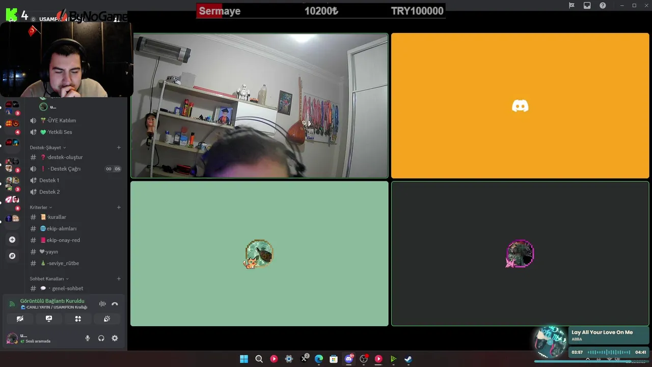Create channel in Destek-Şikayet category
Image resolution: width=652 pixels, height=367 pixels.
[x=119, y=148]
